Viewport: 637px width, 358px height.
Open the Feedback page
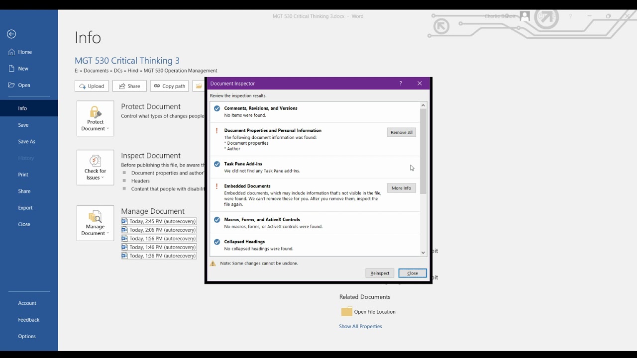29,320
